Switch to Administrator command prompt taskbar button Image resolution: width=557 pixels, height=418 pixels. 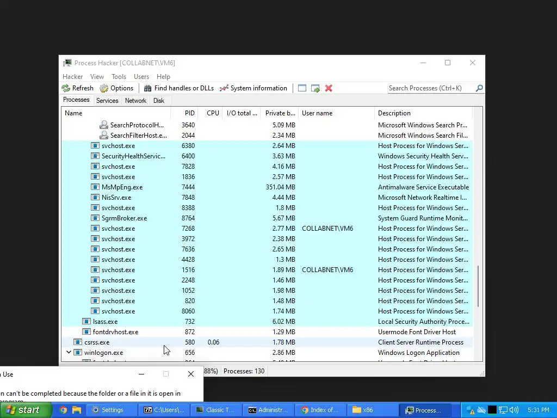[x=268, y=410]
